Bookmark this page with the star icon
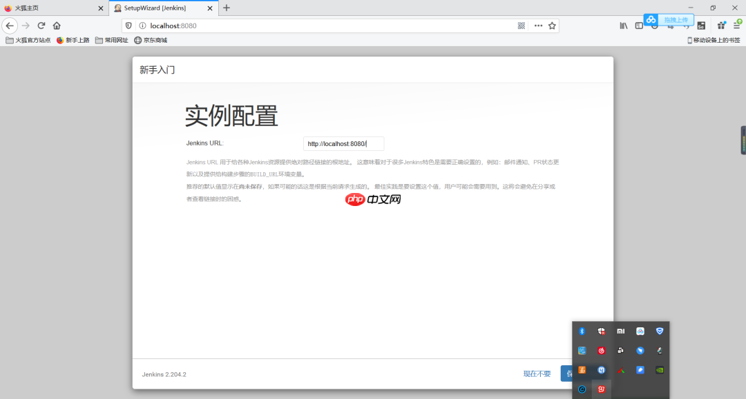 point(553,25)
